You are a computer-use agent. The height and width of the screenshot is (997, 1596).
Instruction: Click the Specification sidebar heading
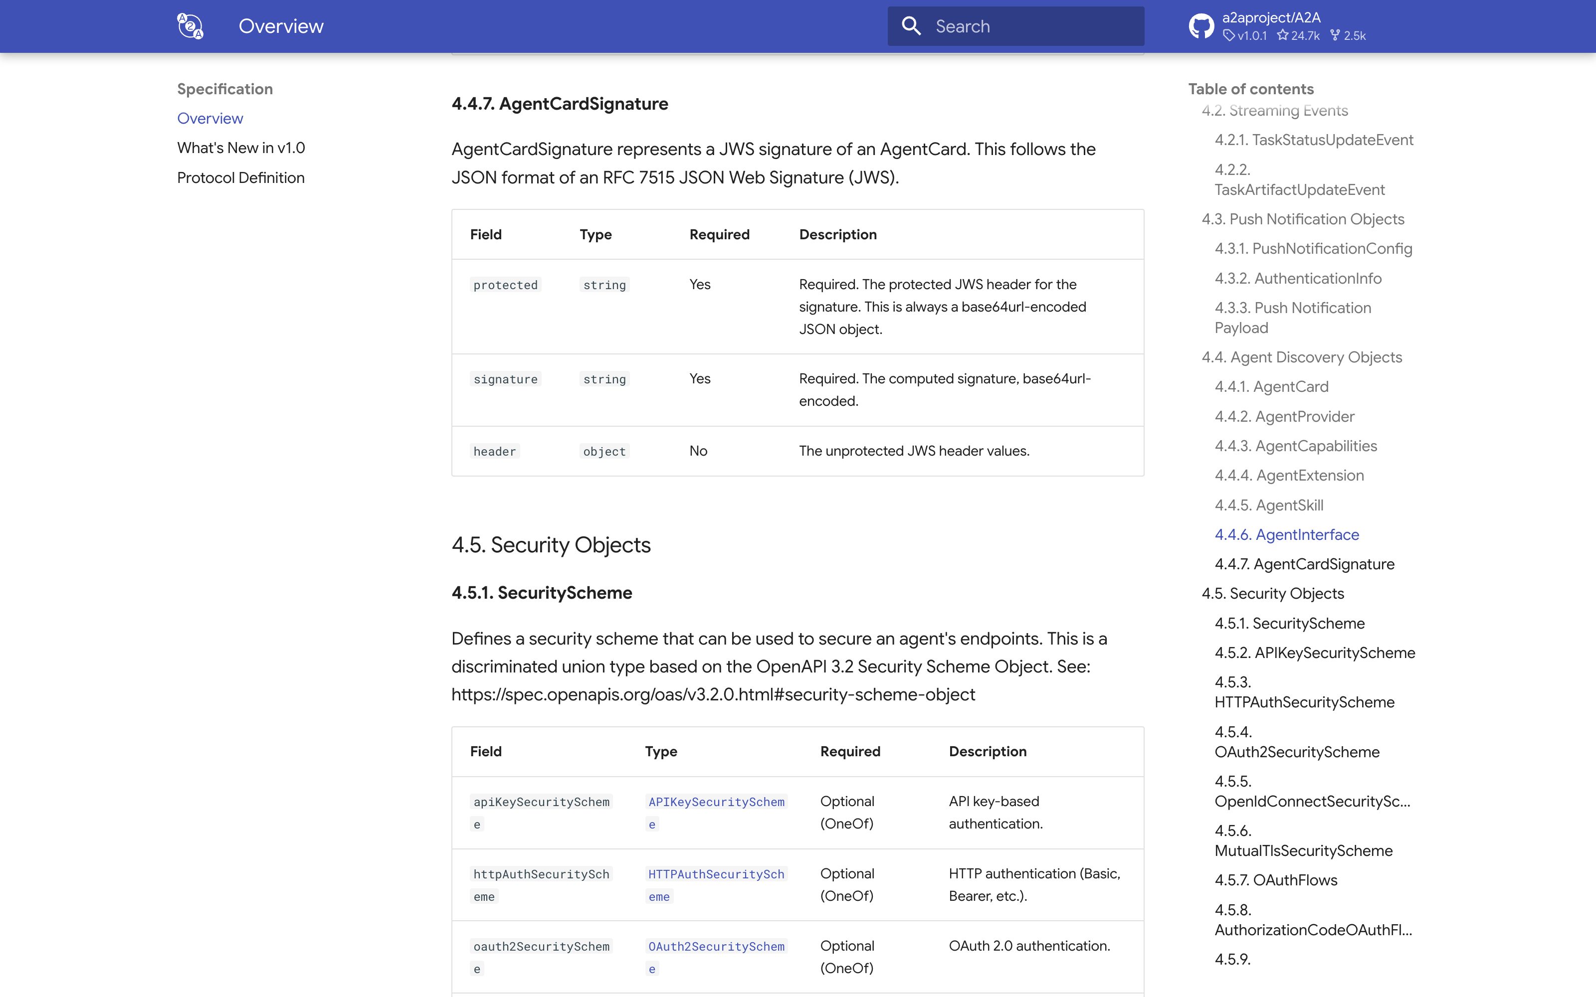[225, 89]
